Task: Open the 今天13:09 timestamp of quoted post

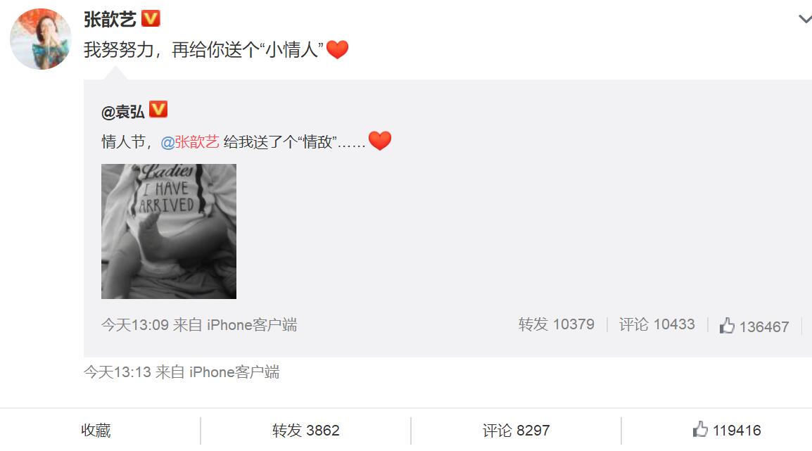Action: 135,324
